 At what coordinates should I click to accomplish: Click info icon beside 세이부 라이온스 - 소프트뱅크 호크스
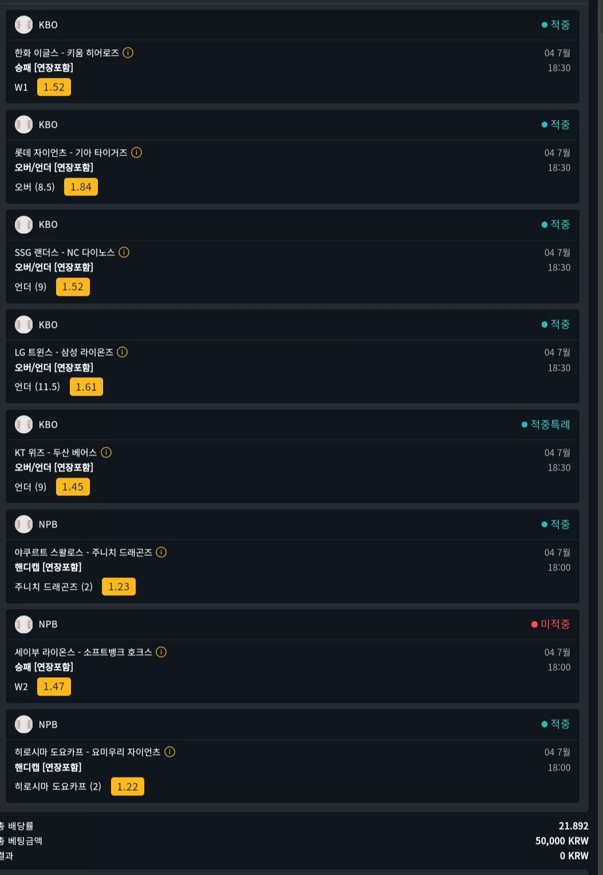(161, 652)
